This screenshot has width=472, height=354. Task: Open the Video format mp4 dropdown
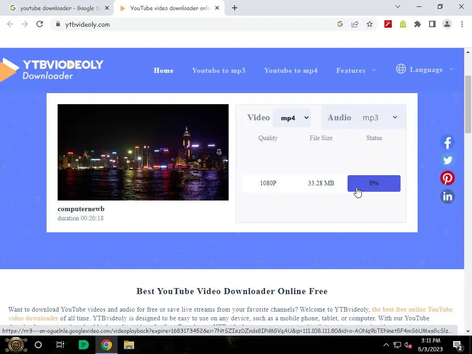tap(292, 118)
